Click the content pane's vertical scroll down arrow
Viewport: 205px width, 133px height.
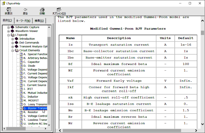pos(202,124)
